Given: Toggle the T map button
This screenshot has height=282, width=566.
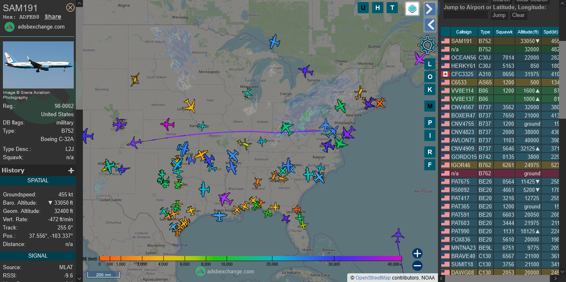Looking at the screenshot, I should tap(392, 7).
